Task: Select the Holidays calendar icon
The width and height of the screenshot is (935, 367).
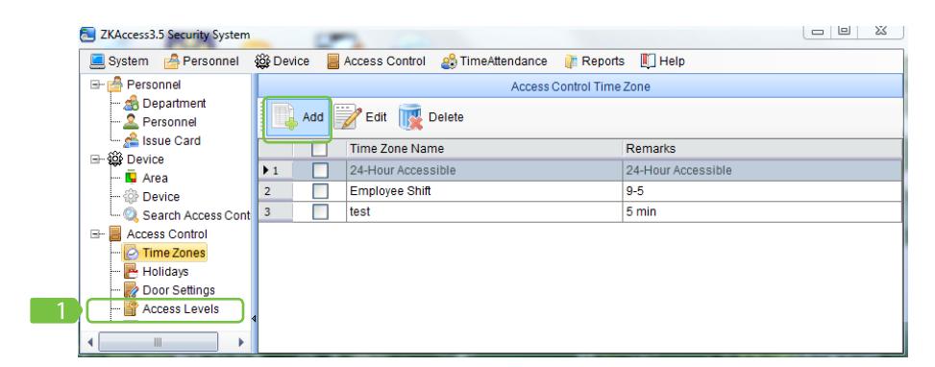Action: click(132, 272)
